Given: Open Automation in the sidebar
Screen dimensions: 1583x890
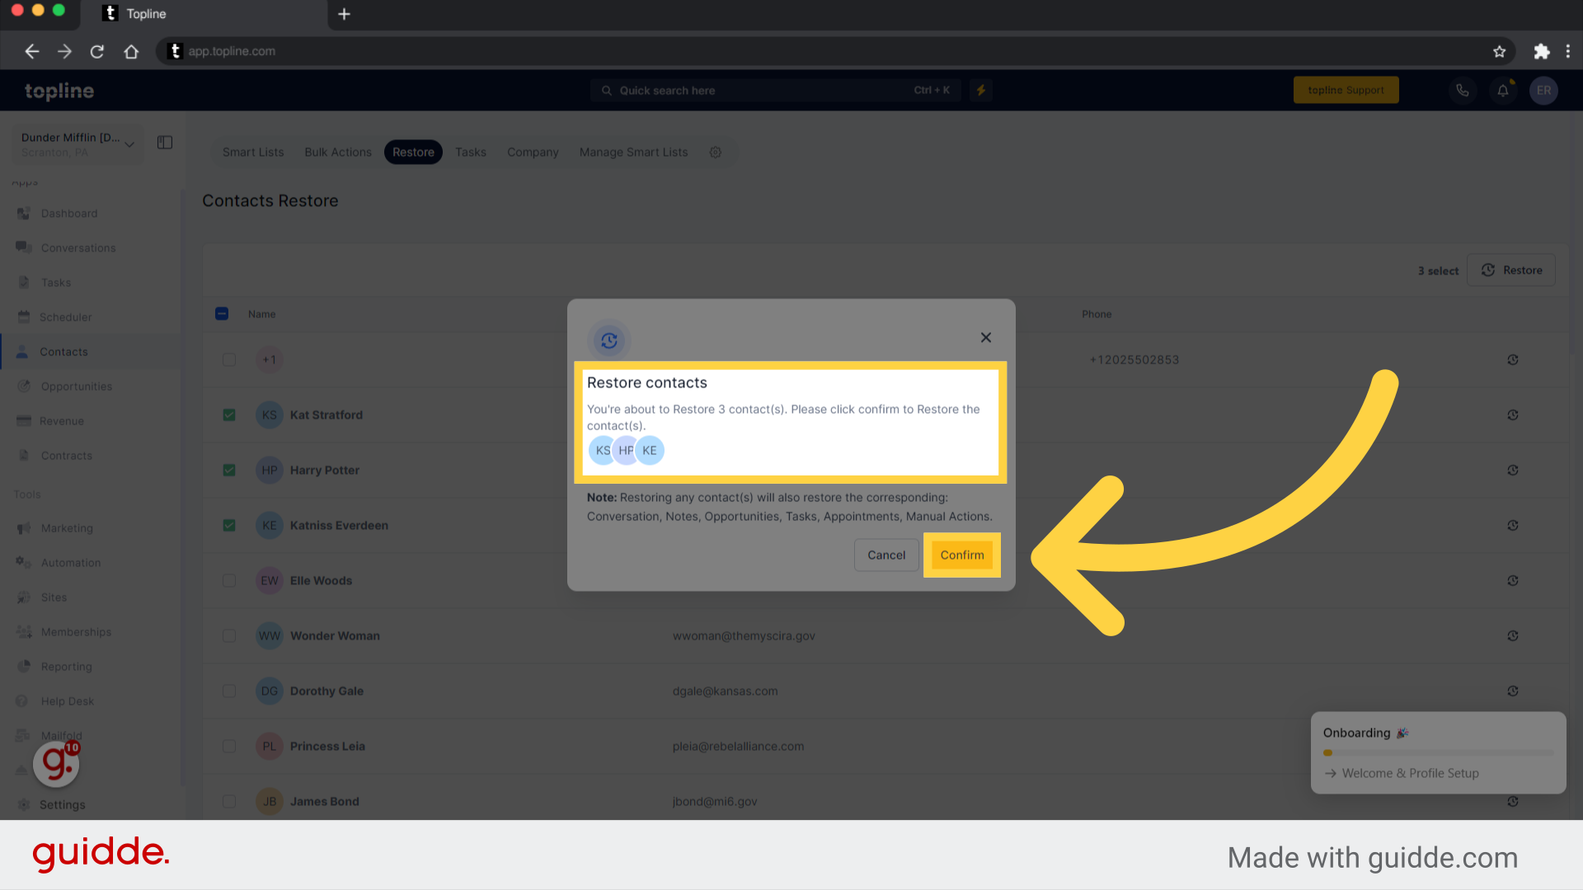Looking at the screenshot, I should coord(71,563).
